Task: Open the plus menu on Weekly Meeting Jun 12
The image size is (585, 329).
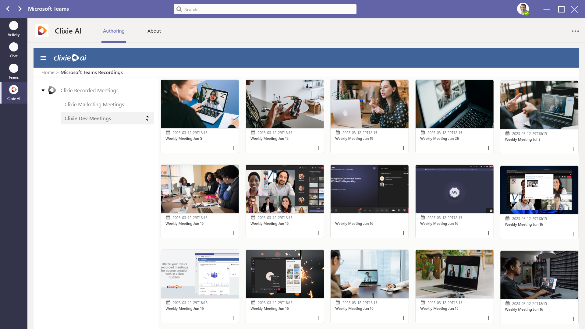Action: [x=319, y=148]
